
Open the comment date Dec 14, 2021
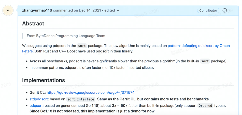(90, 10)
